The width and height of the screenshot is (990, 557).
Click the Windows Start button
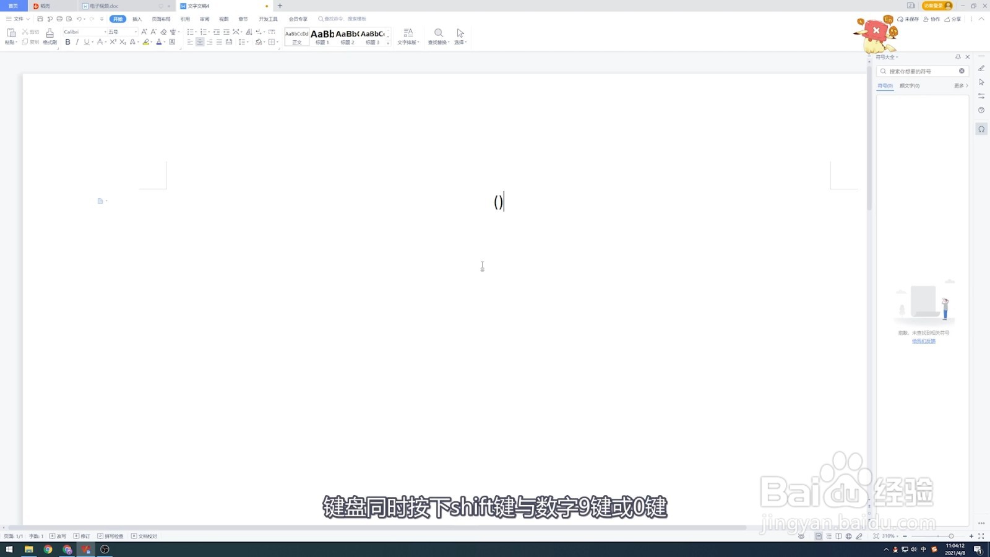coord(9,549)
